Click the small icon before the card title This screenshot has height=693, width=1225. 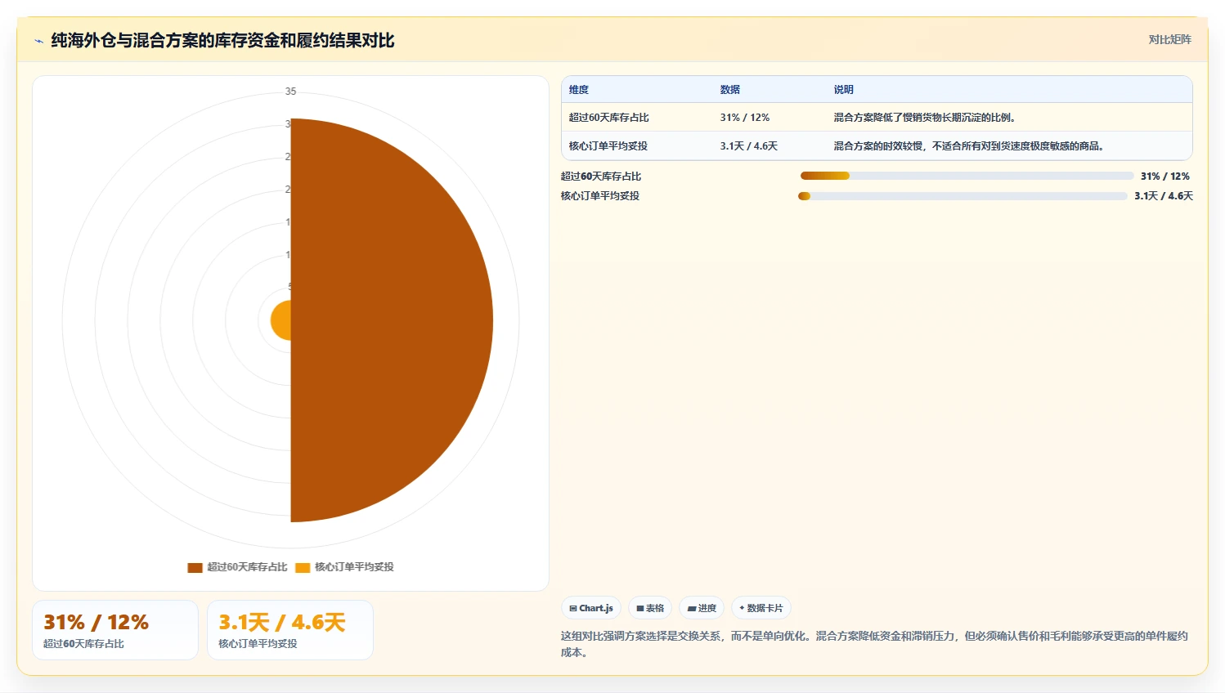(x=38, y=41)
